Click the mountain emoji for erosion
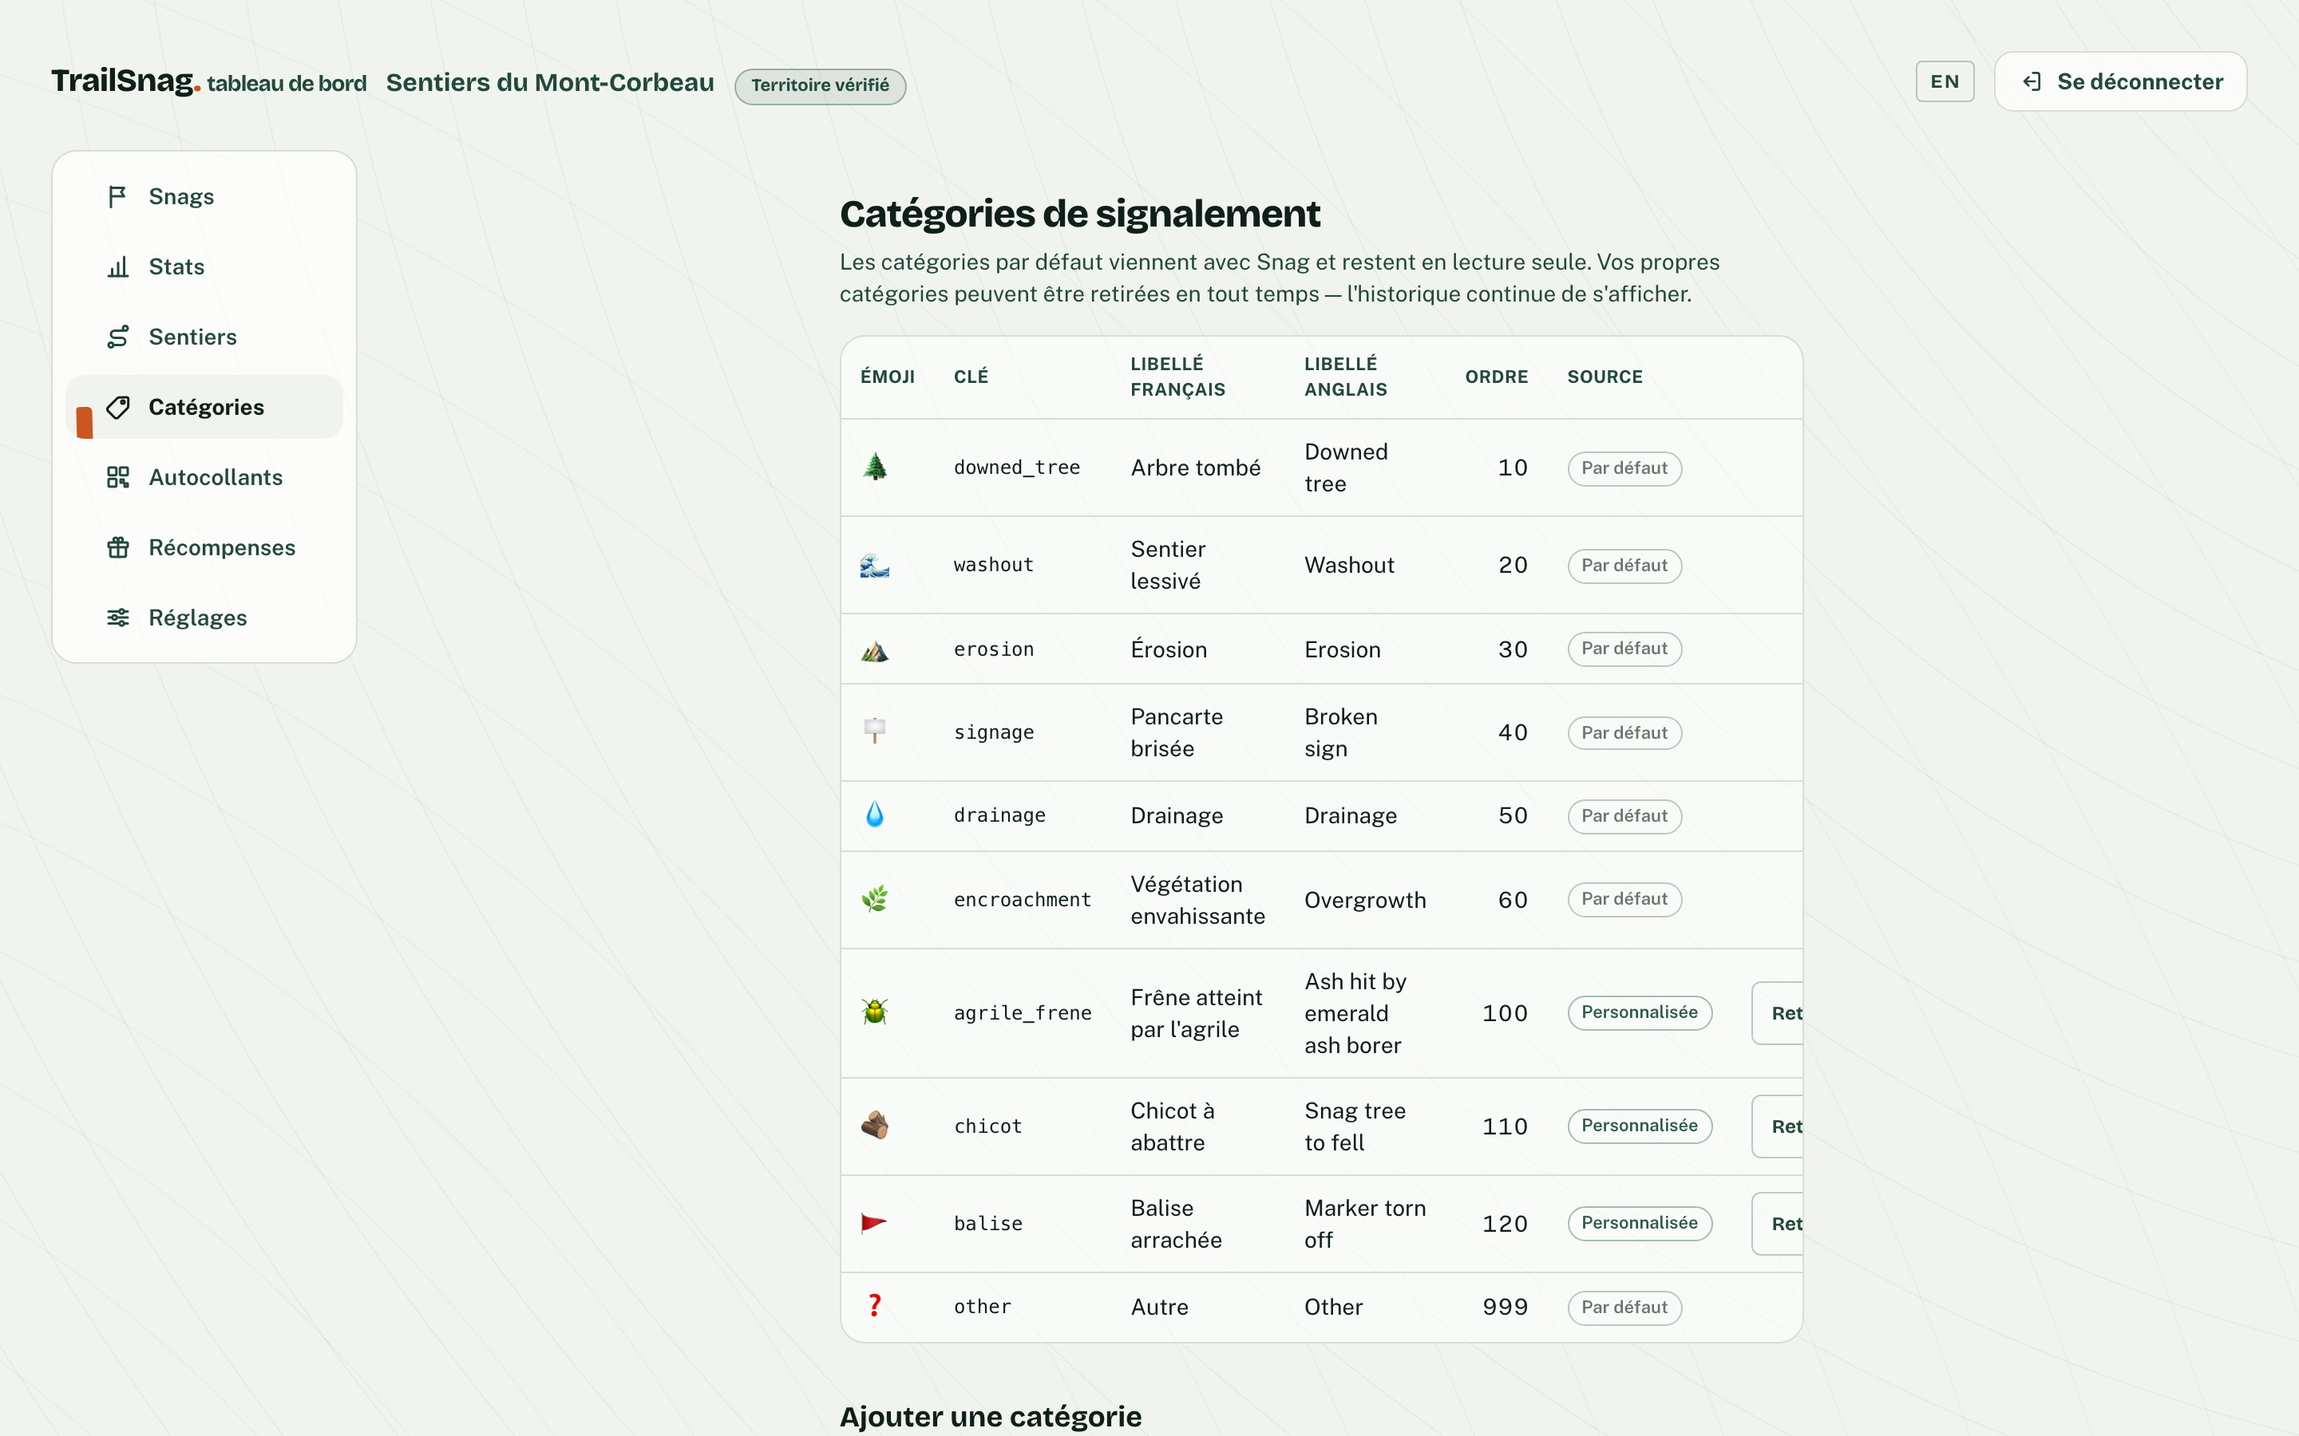The image size is (2299, 1436). [875, 649]
